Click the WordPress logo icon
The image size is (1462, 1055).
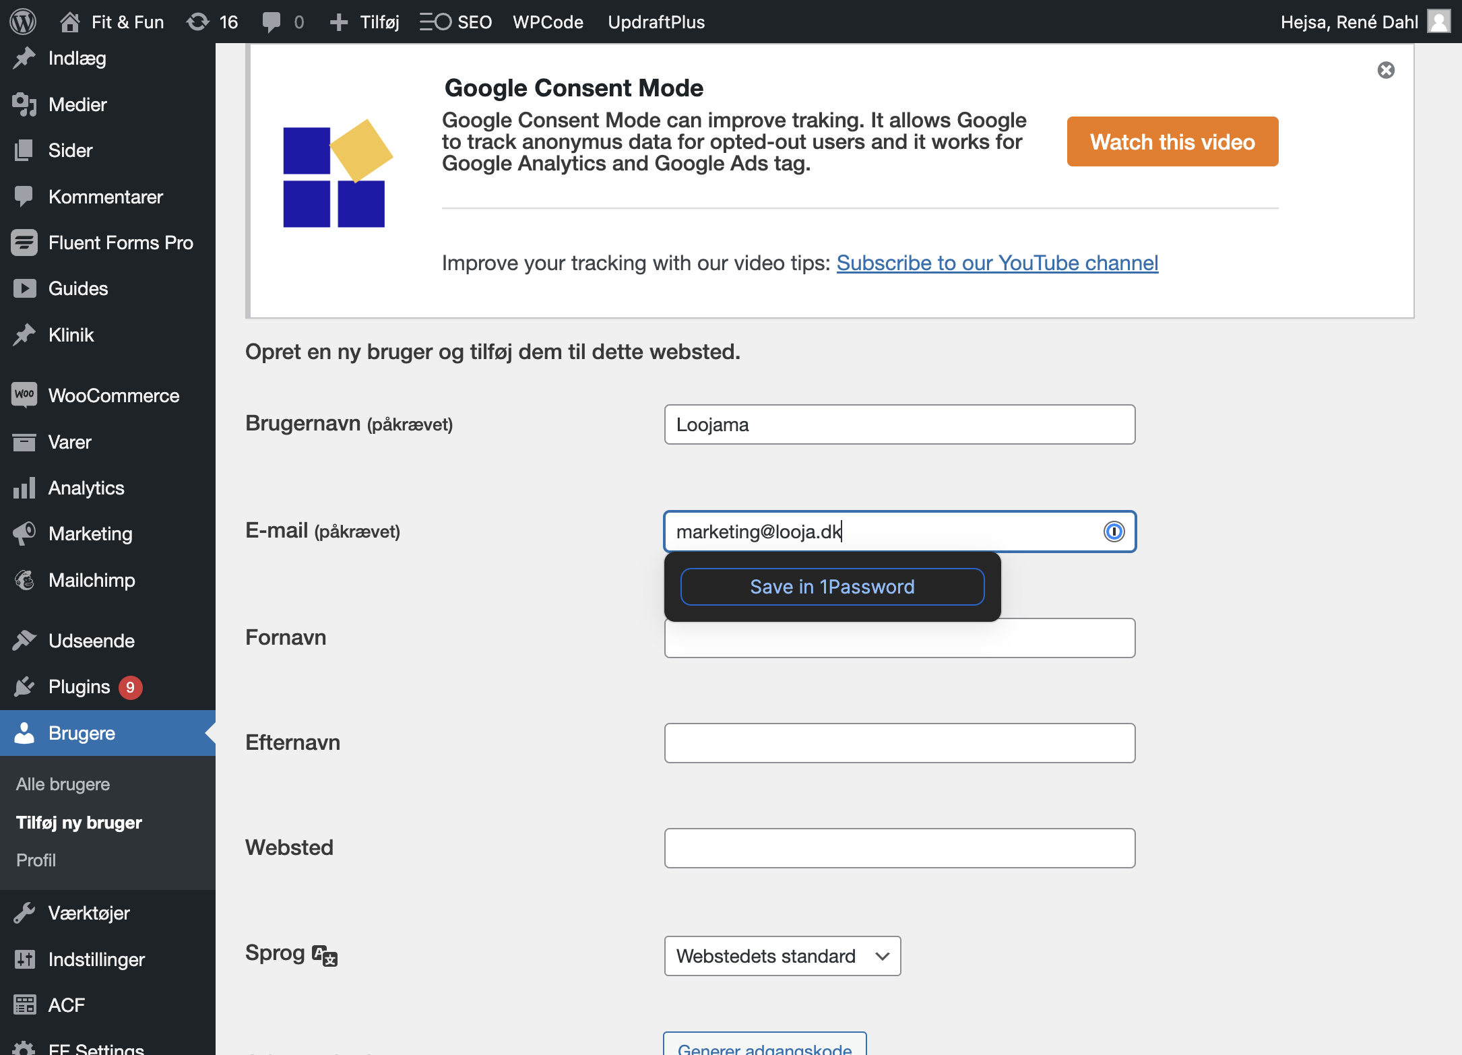point(23,22)
